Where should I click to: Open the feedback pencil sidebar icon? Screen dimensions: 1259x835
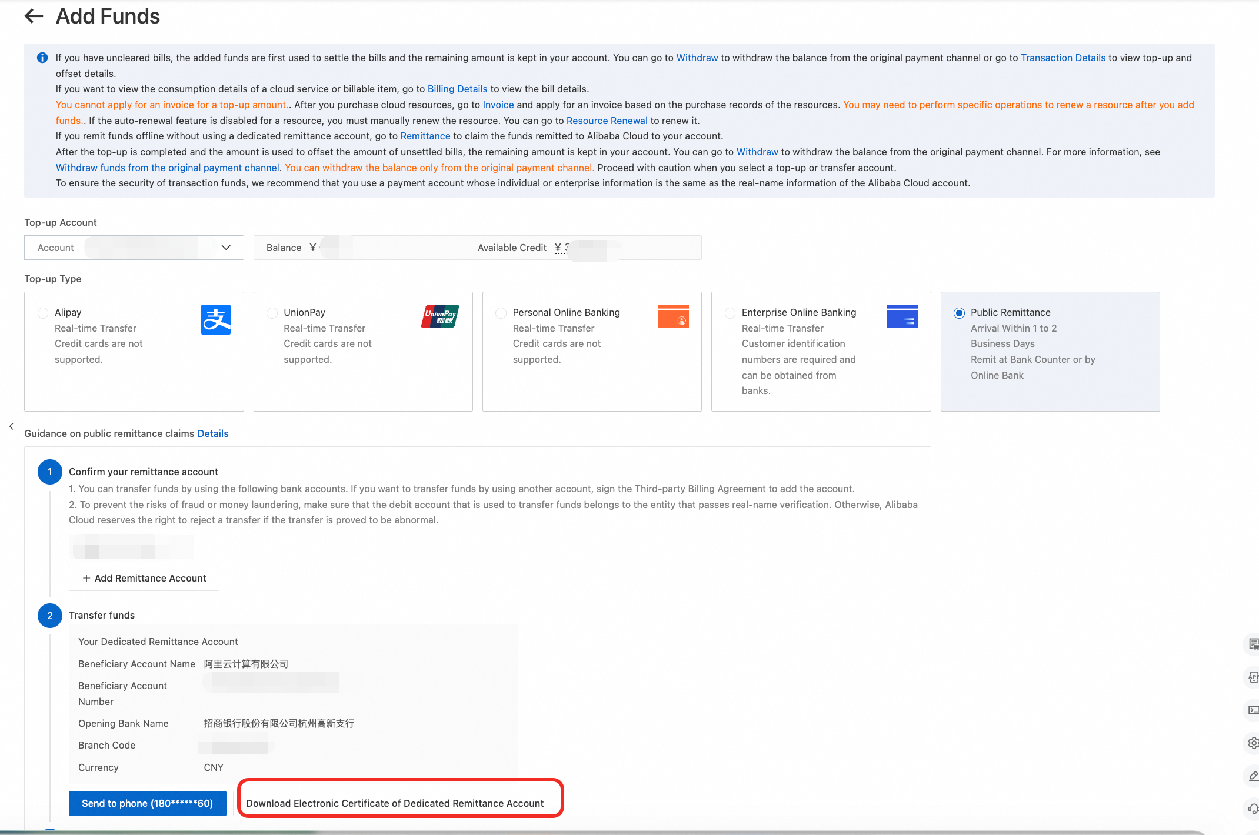(x=1253, y=776)
